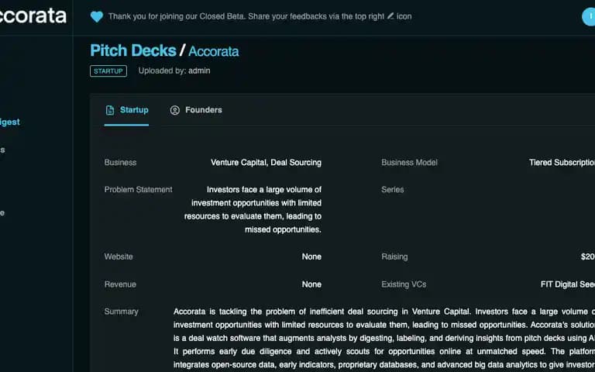This screenshot has width=595, height=372.
Task: Click the Website value 'None'
Action: point(311,257)
